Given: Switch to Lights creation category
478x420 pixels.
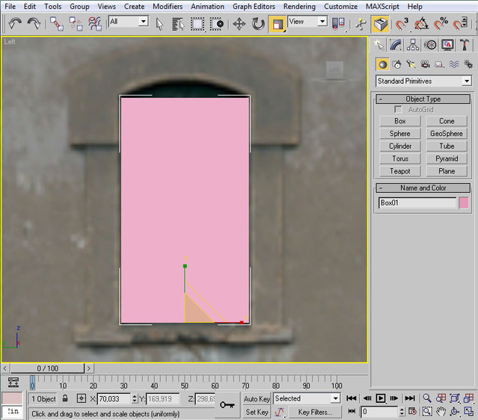Looking at the screenshot, I should (411, 64).
